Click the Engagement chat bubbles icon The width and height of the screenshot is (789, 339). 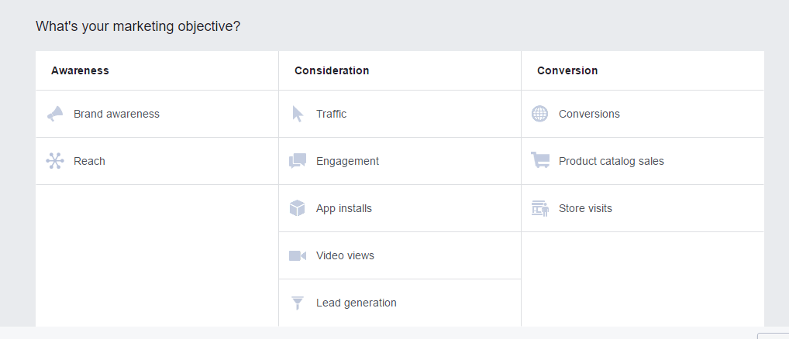pos(298,161)
